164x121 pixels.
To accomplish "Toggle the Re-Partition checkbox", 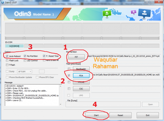I will (25, 56).
